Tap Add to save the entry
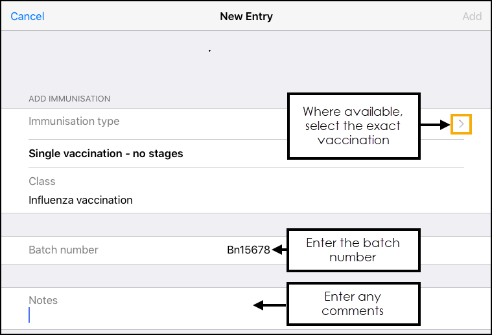The image size is (492, 335). pos(471,16)
